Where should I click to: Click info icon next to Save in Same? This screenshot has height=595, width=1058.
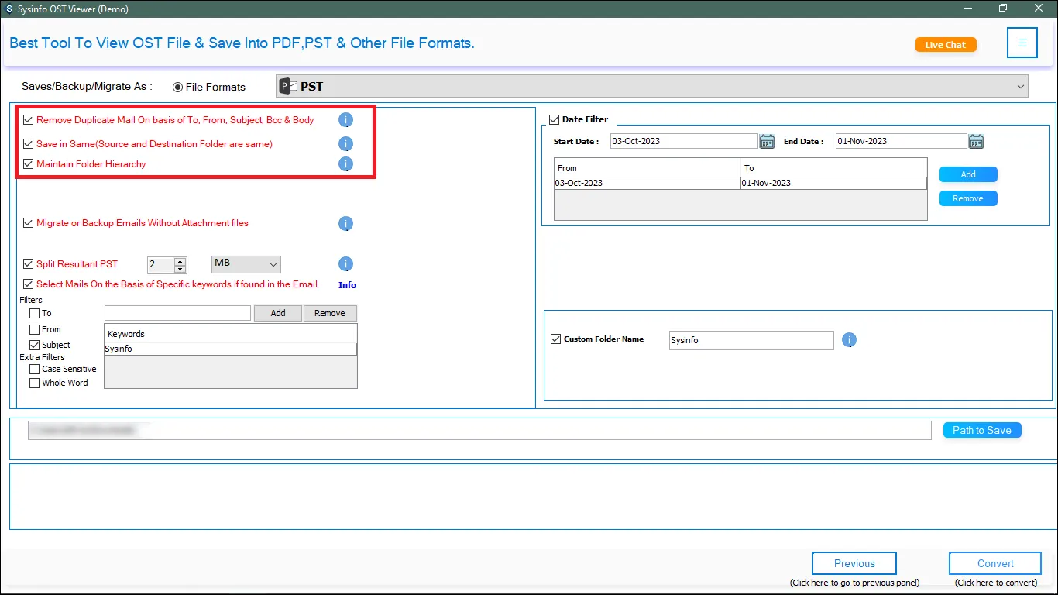click(345, 144)
